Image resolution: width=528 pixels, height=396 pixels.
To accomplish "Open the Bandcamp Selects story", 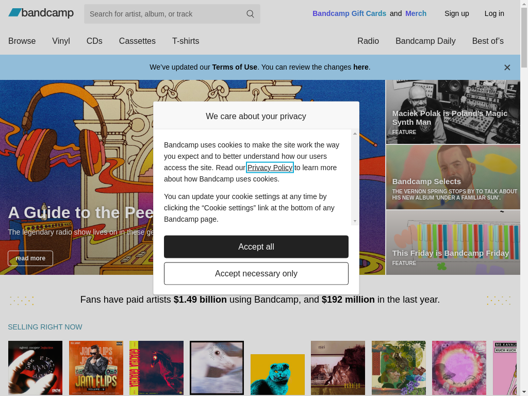I will [x=453, y=177].
